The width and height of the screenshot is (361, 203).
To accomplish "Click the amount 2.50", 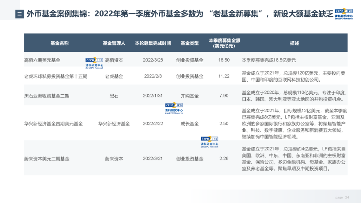I will pos(224,123).
